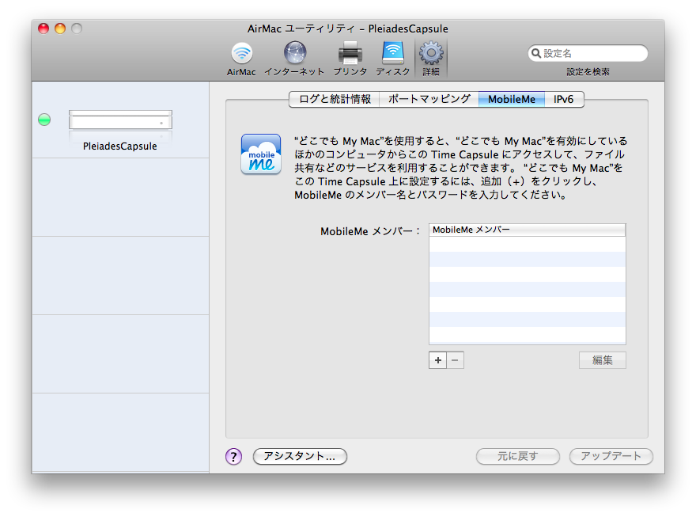The image size is (696, 517).
Task: Open the AirMac toolbar section
Action: (x=241, y=59)
